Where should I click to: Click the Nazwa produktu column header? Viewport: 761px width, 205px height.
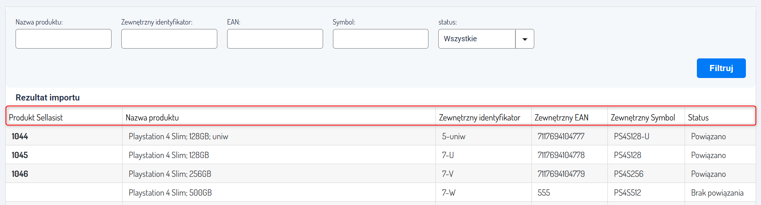click(152, 118)
